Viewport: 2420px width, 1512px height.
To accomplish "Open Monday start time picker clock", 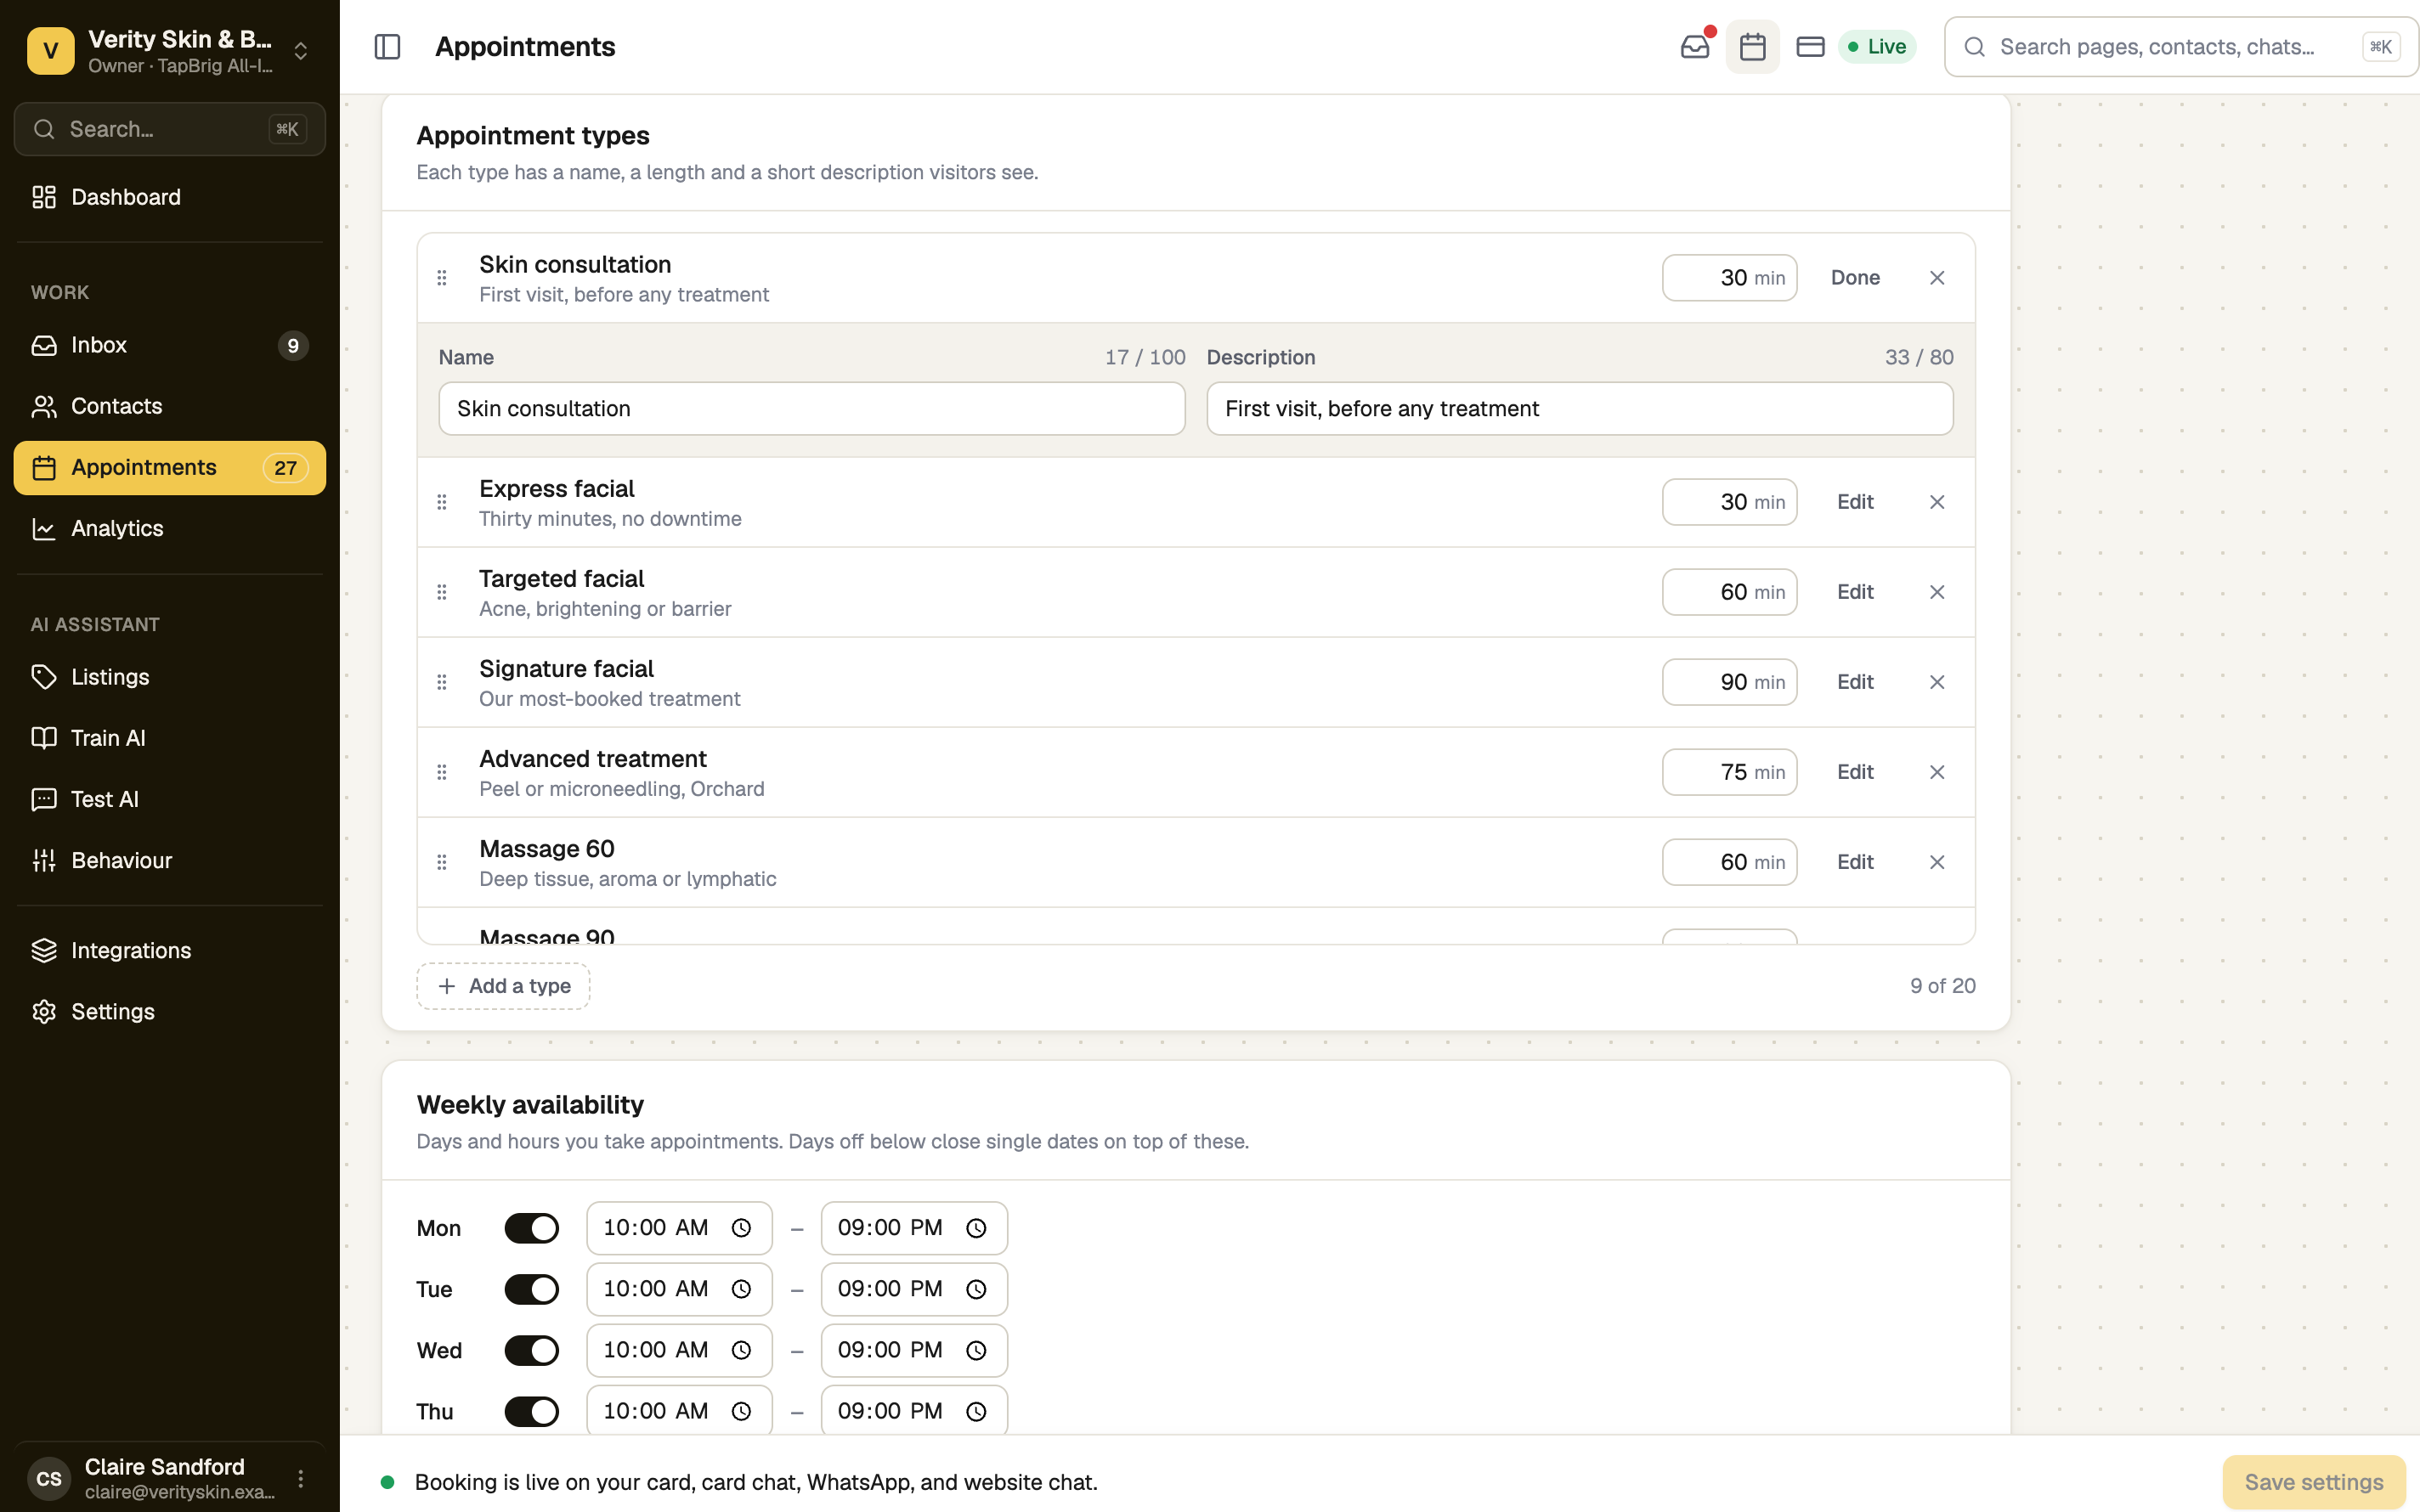I will 741,1228.
